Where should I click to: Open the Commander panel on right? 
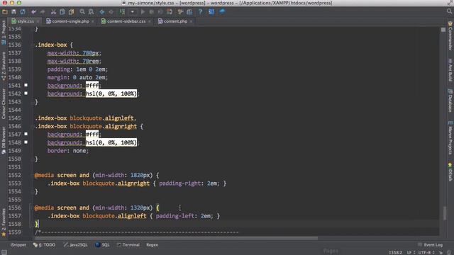coord(450,35)
